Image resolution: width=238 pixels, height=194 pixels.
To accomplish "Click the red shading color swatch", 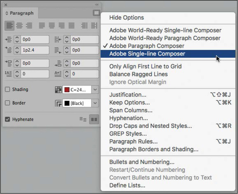I will [x=67, y=90].
